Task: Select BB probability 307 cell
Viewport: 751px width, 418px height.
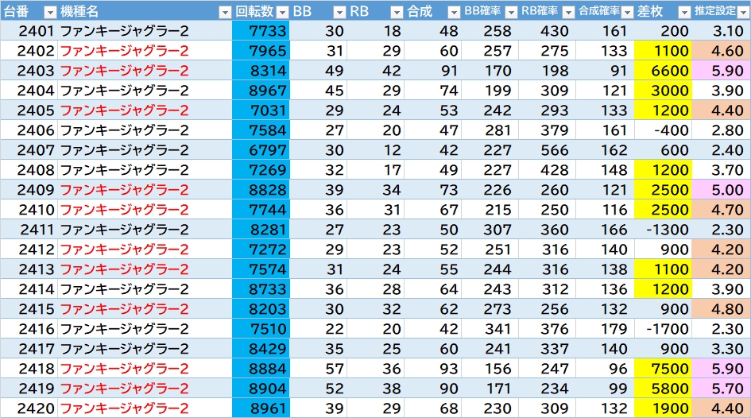Action: 490,230
